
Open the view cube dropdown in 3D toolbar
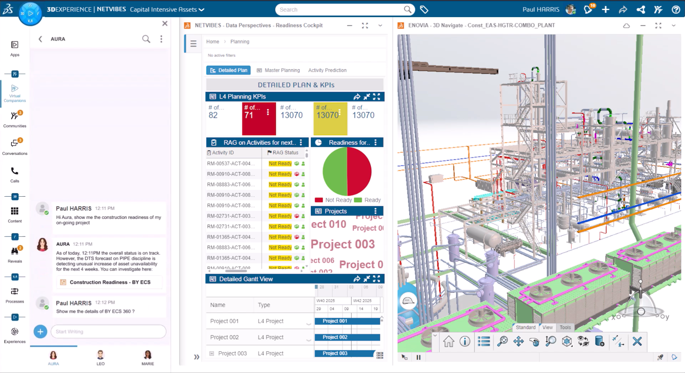pos(567,342)
